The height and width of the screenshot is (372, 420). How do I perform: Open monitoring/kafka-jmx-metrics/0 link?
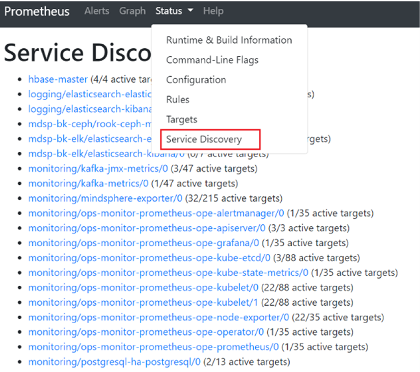coord(98,169)
